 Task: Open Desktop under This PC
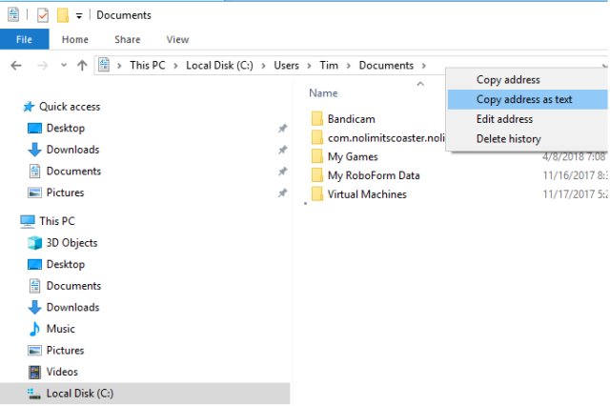coord(66,264)
